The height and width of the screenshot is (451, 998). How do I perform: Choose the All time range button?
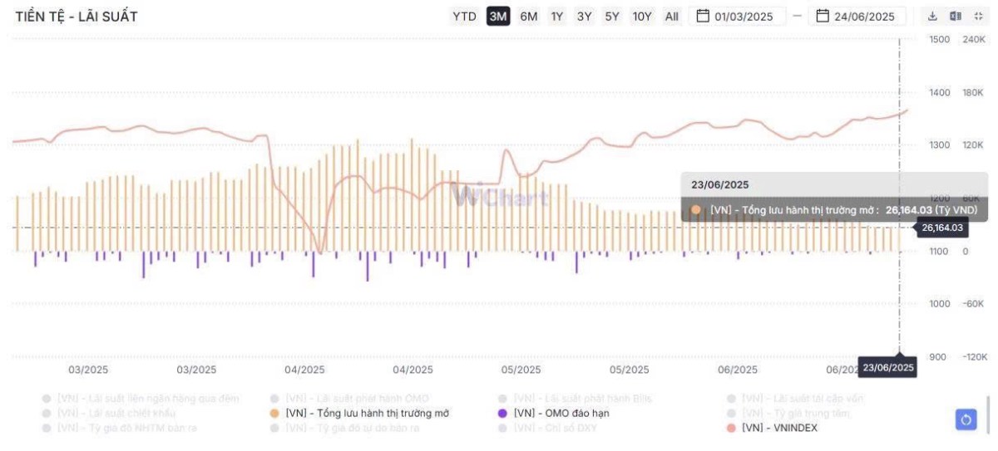671,17
